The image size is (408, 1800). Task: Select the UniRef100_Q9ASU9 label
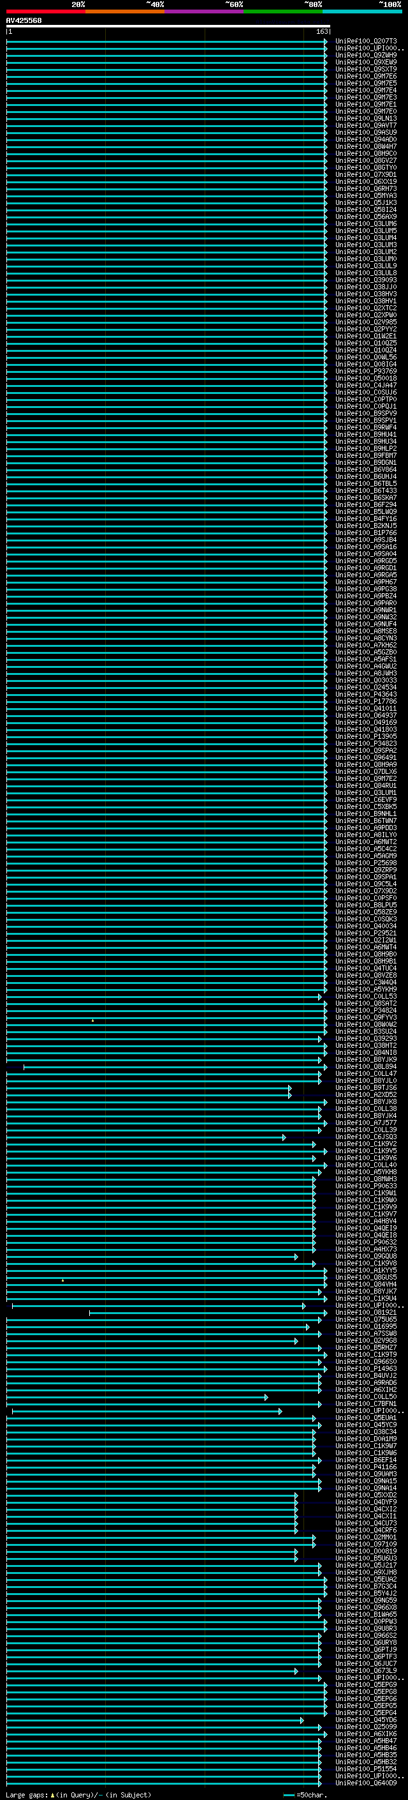click(x=366, y=133)
